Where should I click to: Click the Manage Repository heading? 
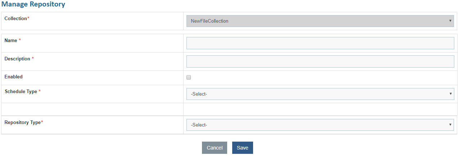[x=33, y=5]
